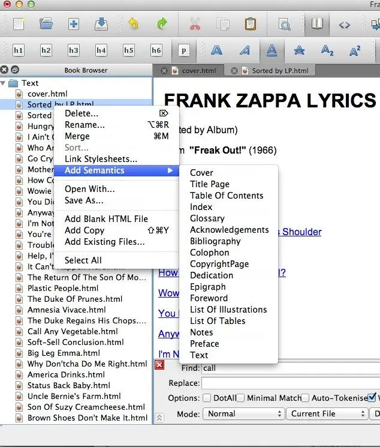Apply heading 2 with h2 button
This screenshot has height=447, width=380.
46,50
